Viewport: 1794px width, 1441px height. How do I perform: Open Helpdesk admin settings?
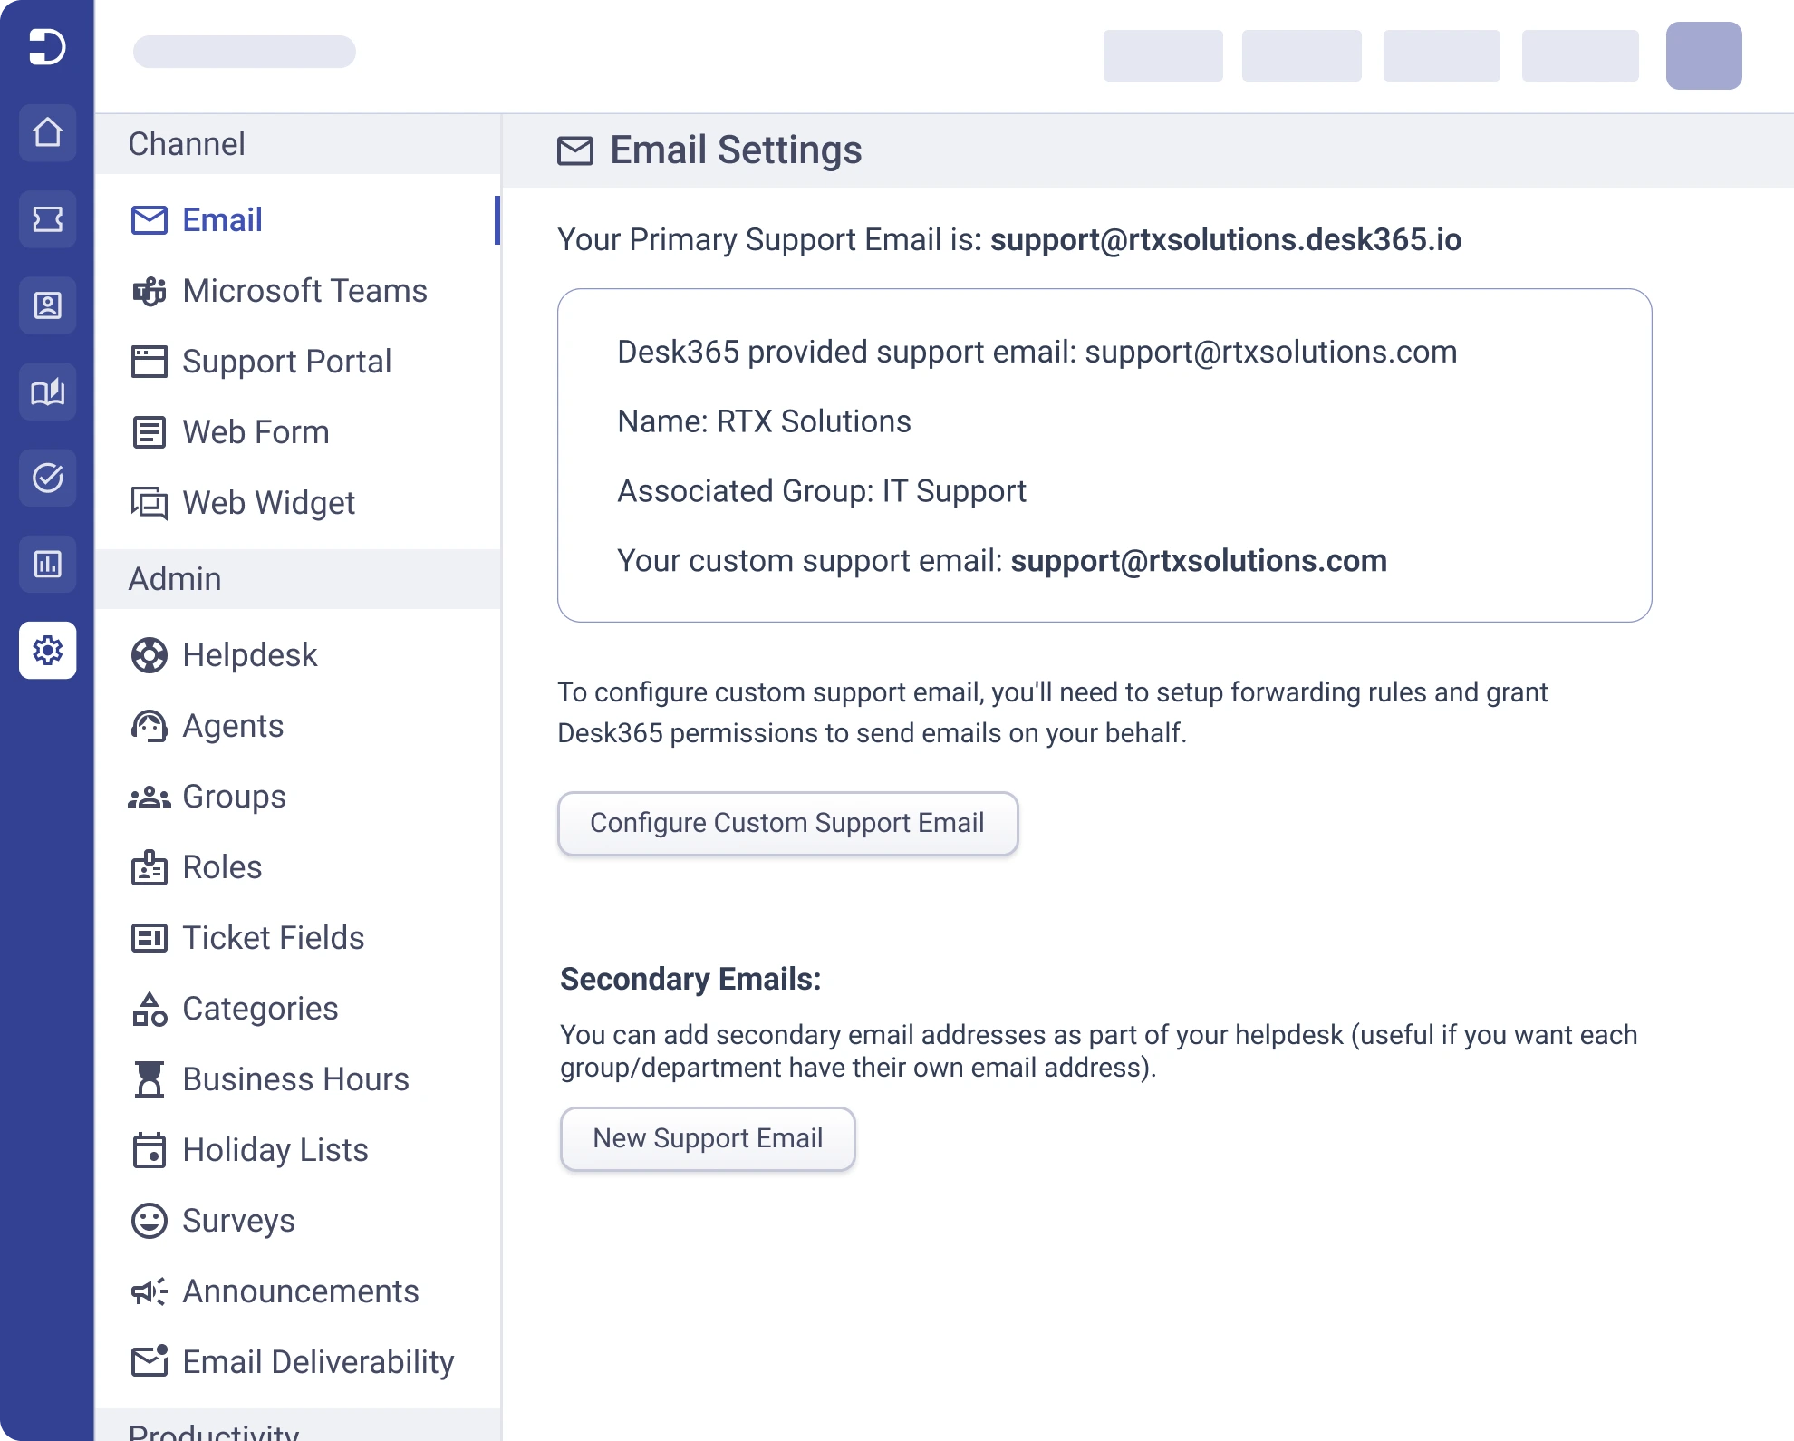pyautogui.click(x=249, y=655)
